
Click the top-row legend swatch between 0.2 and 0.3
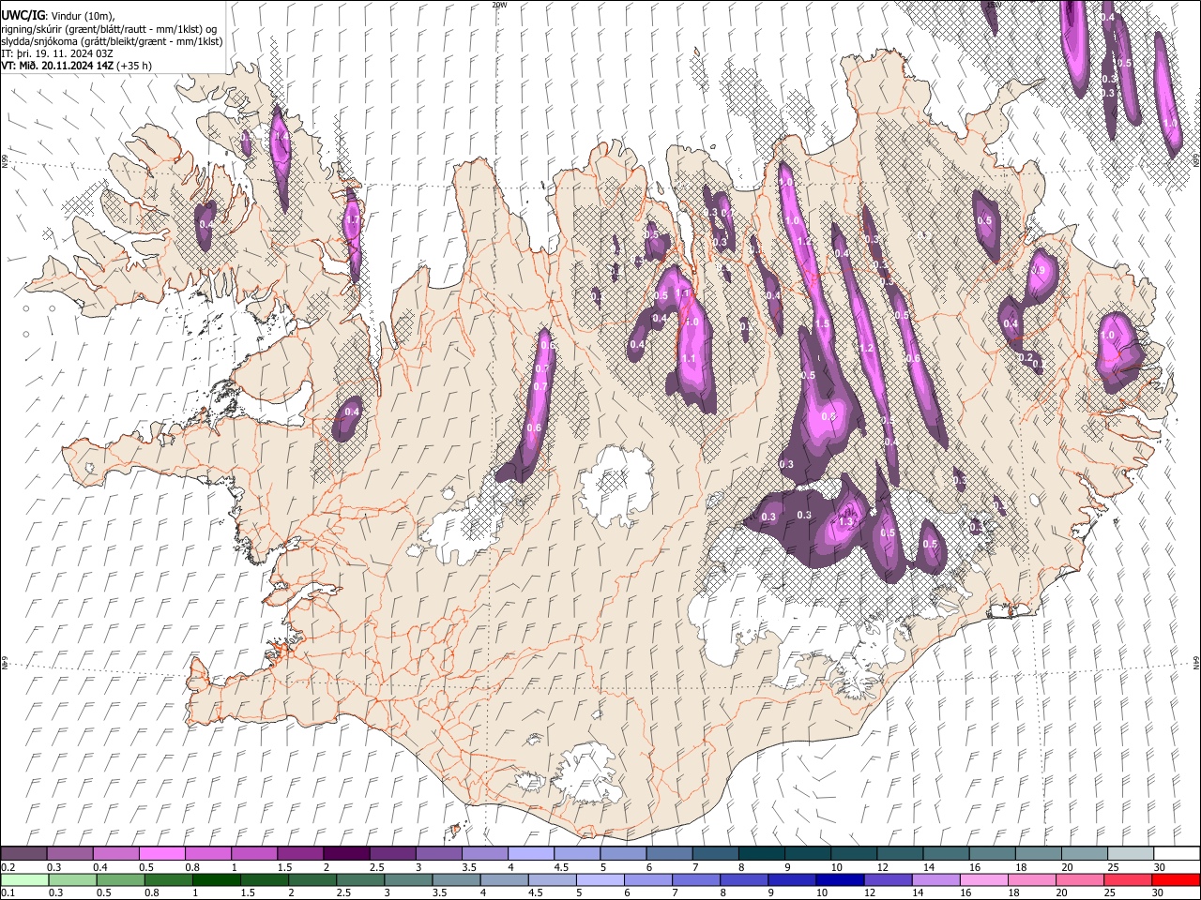[24, 853]
